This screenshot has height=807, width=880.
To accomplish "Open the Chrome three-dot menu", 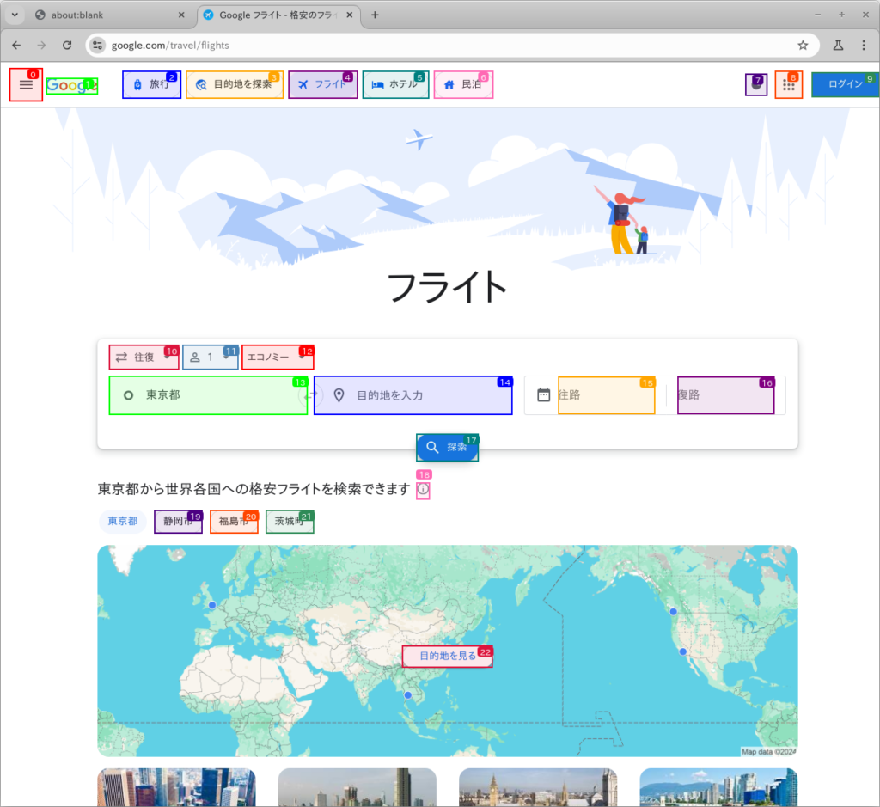I will tap(862, 45).
